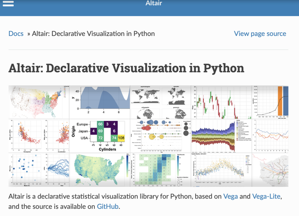The height and width of the screenshot is (216, 299).
Task: Click breadcrumb text Altair: Declarative Visualization in Python
Action: [x=93, y=34]
